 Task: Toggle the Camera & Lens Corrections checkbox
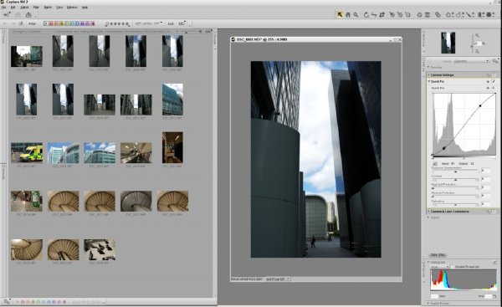(x=494, y=212)
